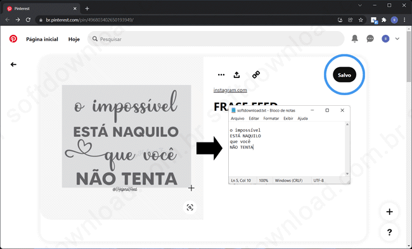
Task: Close the Pinterest browser tab
Action: pyautogui.click(x=75, y=9)
